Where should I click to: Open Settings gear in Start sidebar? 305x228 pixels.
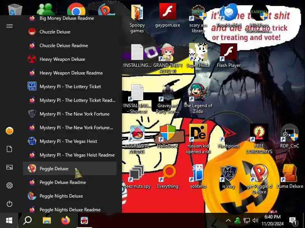point(9,185)
